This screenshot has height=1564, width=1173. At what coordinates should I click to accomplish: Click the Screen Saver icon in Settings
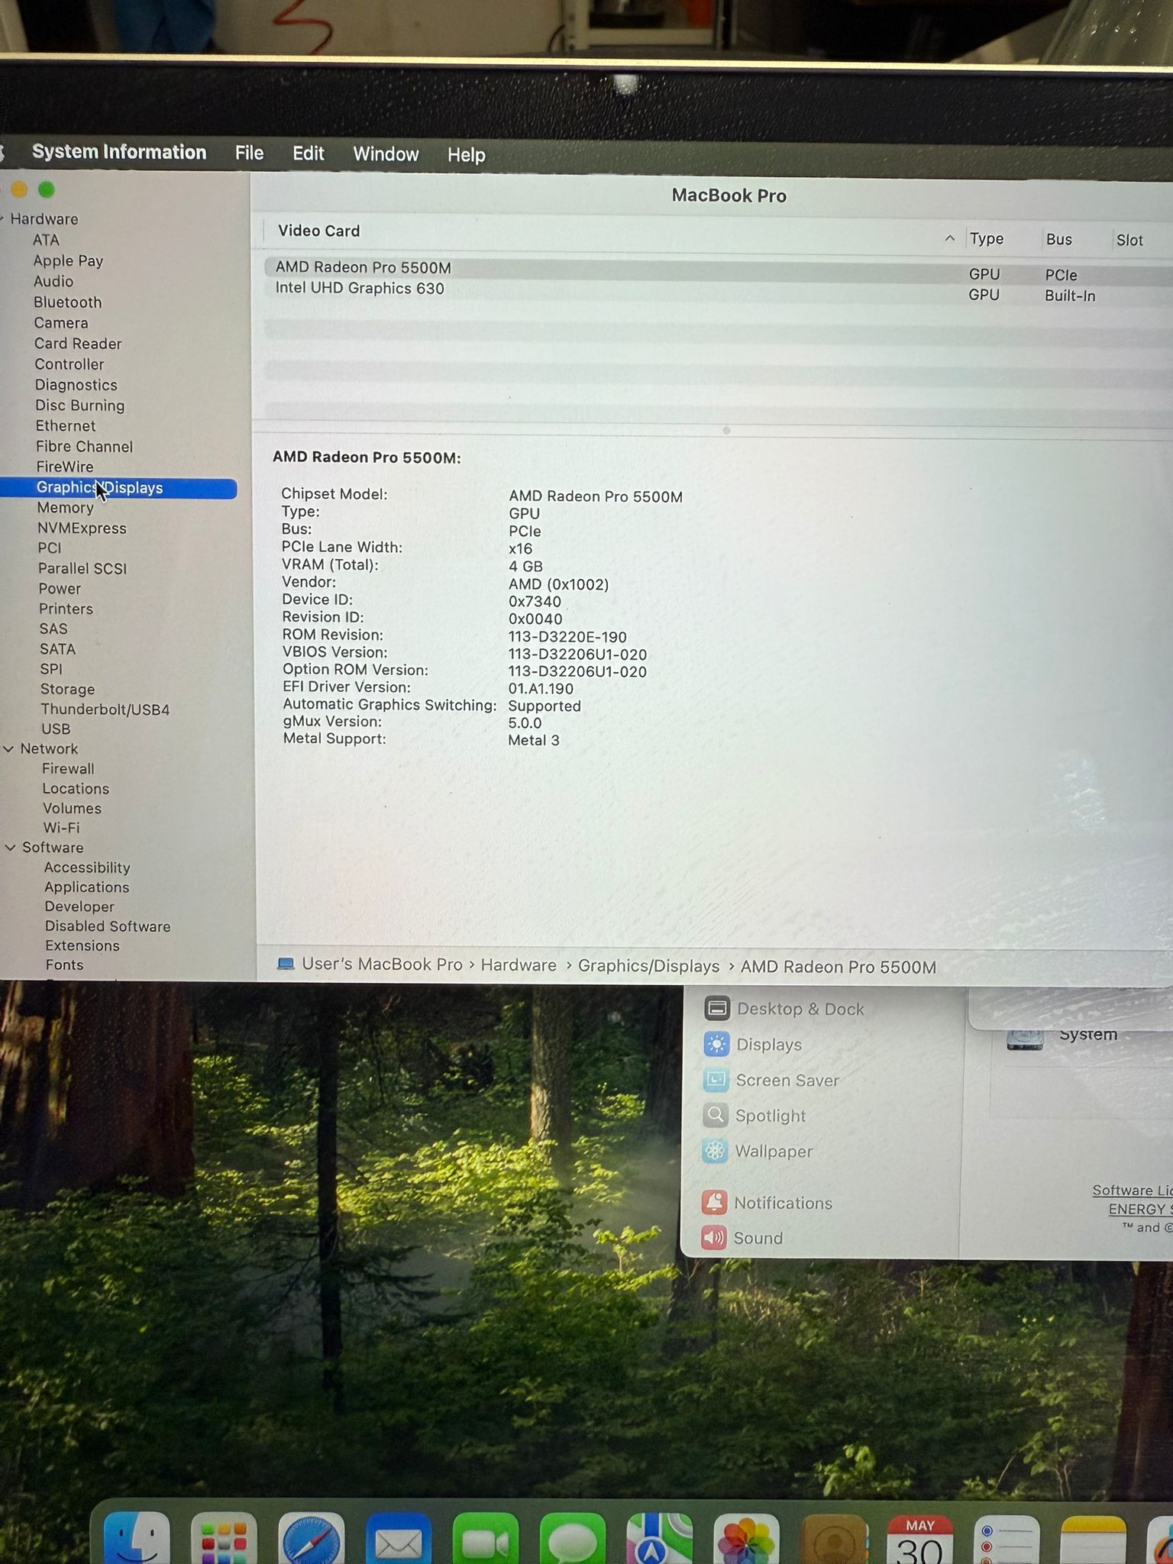[716, 1079]
